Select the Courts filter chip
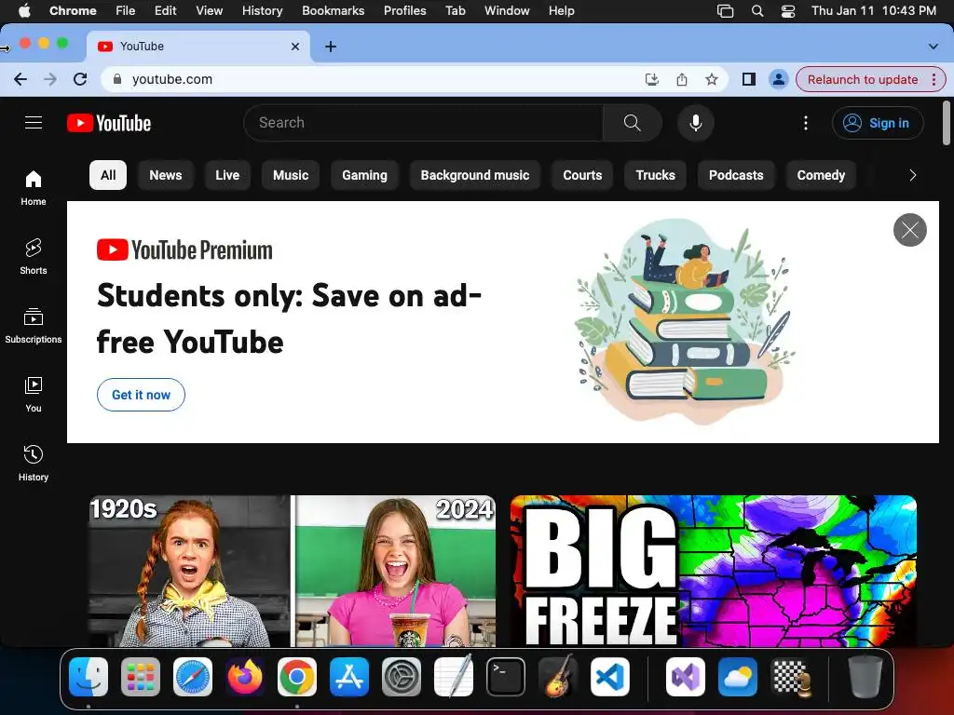The height and width of the screenshot is (715, 954). [x=582, y=175]
